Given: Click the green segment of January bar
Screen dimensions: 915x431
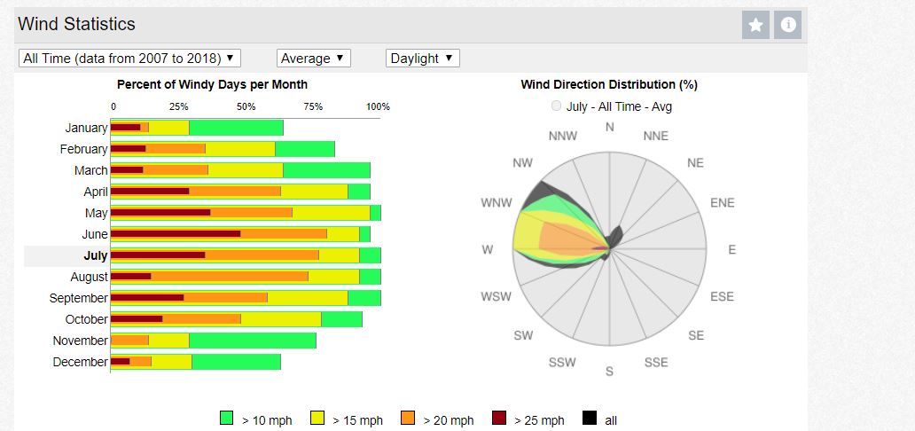Looking at the screenshot, I should coord(237,128).
